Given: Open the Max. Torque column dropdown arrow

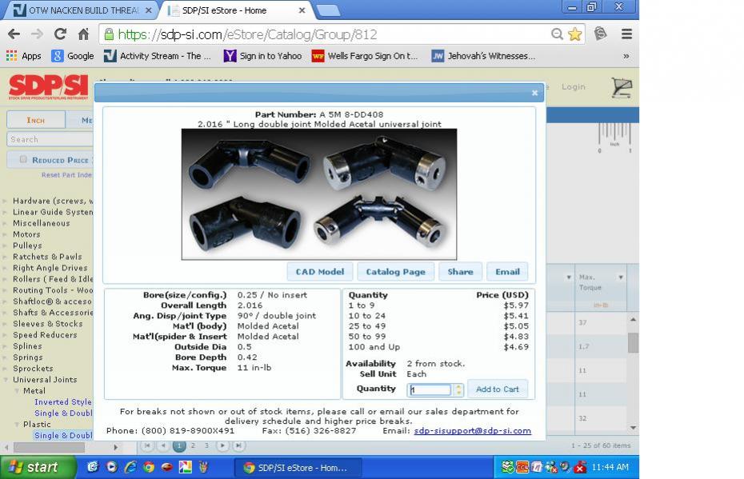Looking at the screenshot, I should 621,277.
